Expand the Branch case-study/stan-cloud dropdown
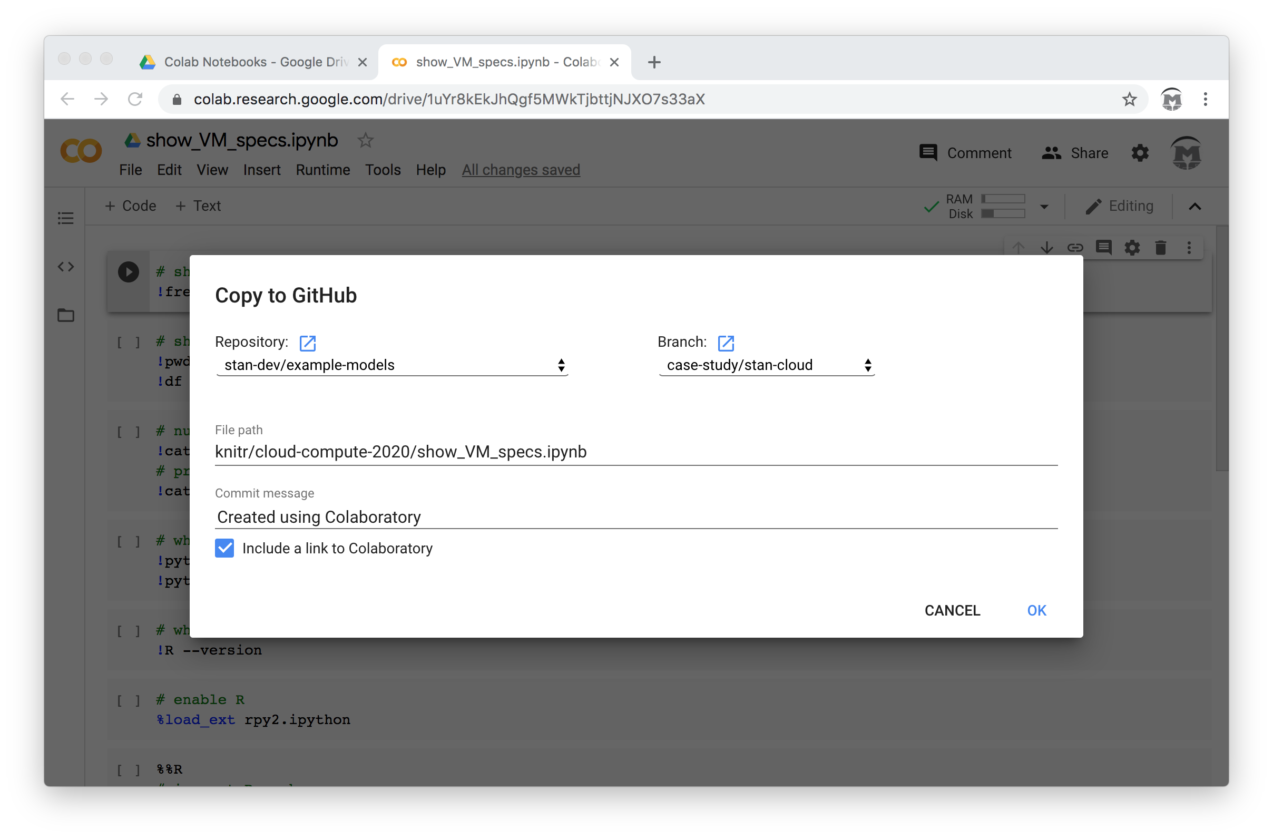1273x839 pixels. 767,365
